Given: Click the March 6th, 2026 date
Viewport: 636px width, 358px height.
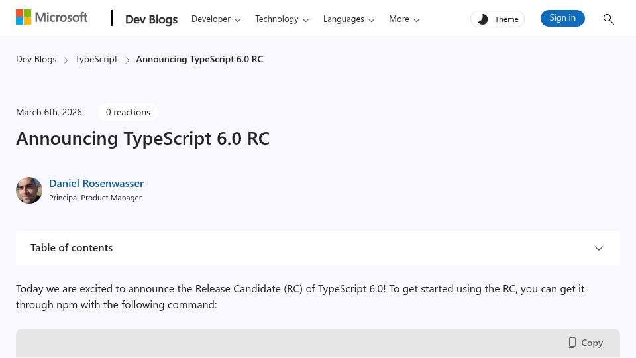Looking at the screenshot, I should [48, 113].
